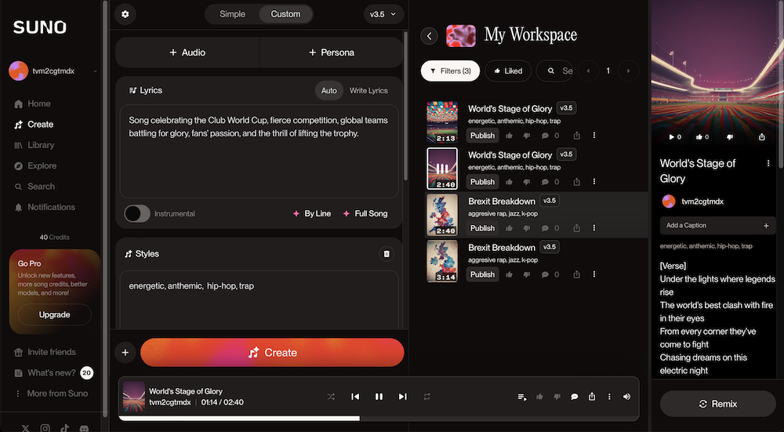Image resolution: width=784 pixels, height=432 pixels.
Task: Open the Instagram social link
Action: (45, 428)
